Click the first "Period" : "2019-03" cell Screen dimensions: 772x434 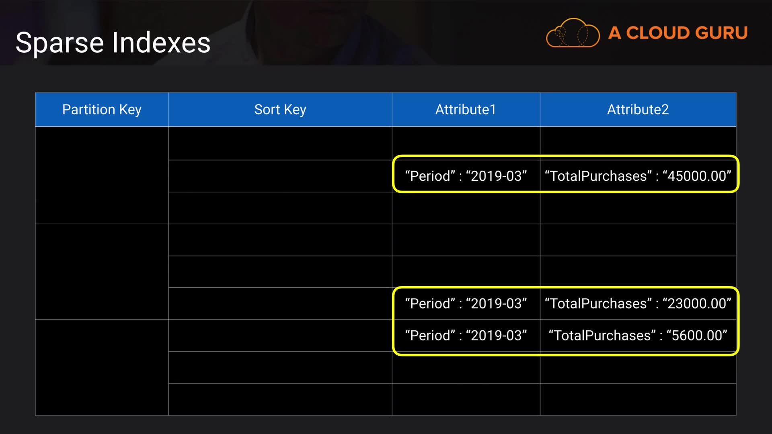point(466,176)
